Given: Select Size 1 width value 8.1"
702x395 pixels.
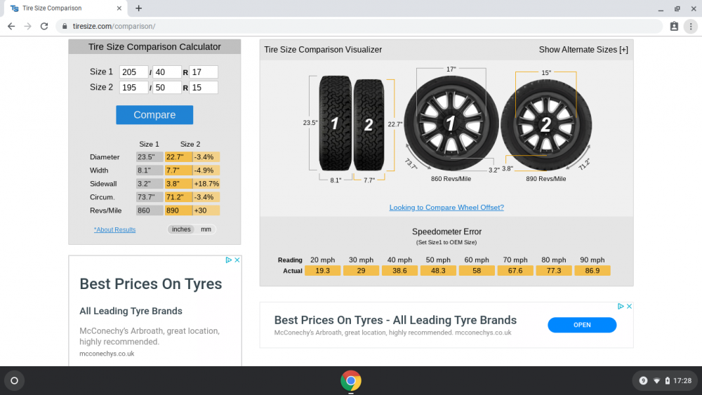Looking at the screenshot, I should pyautogui.click(x=150, y=170).
